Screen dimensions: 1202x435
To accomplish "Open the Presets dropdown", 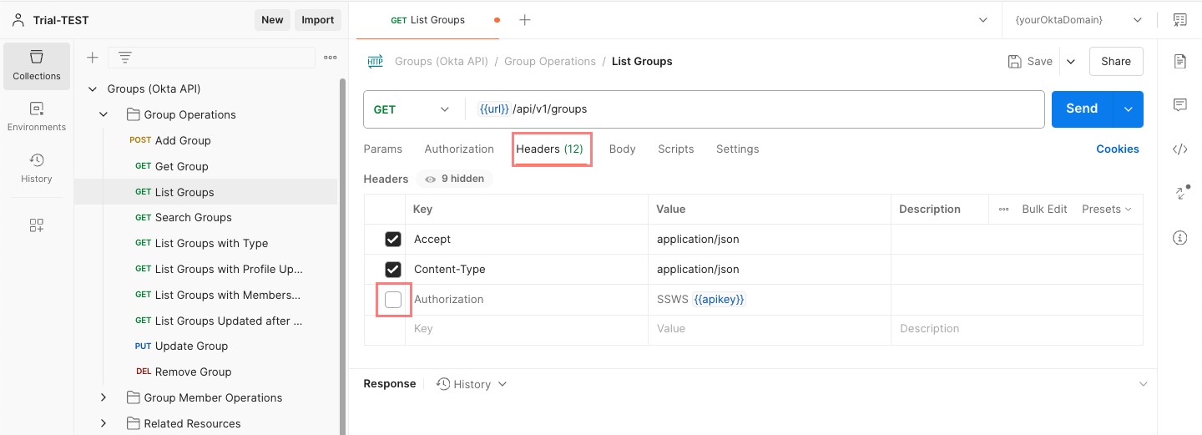I will (1107, 210).
